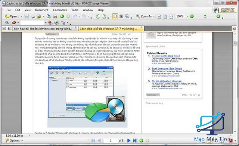Viewport: 239px width, 146px height.
Task: Open the Tools menu
Action: 75,10
